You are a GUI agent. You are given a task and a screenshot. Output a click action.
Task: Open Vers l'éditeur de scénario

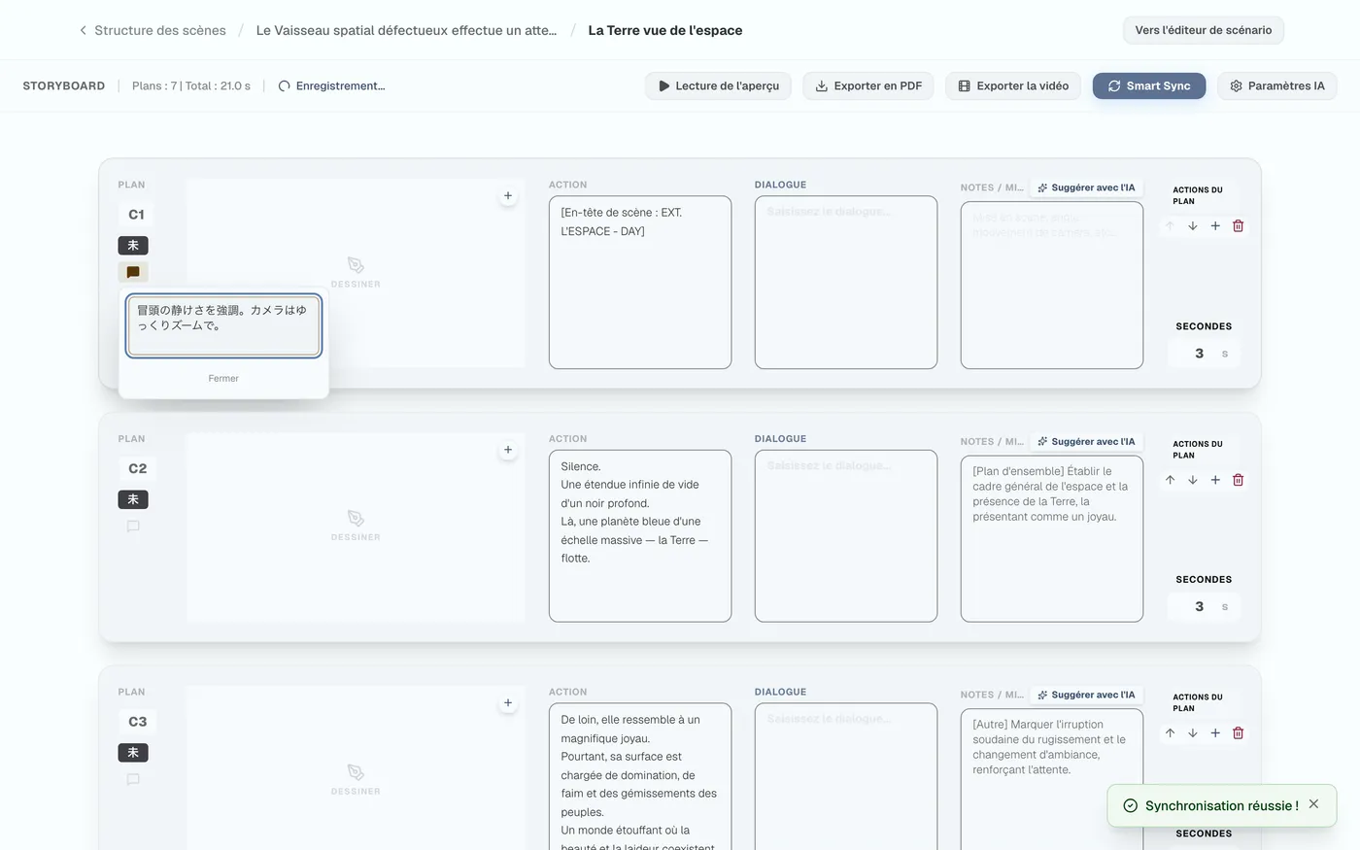1203,30
